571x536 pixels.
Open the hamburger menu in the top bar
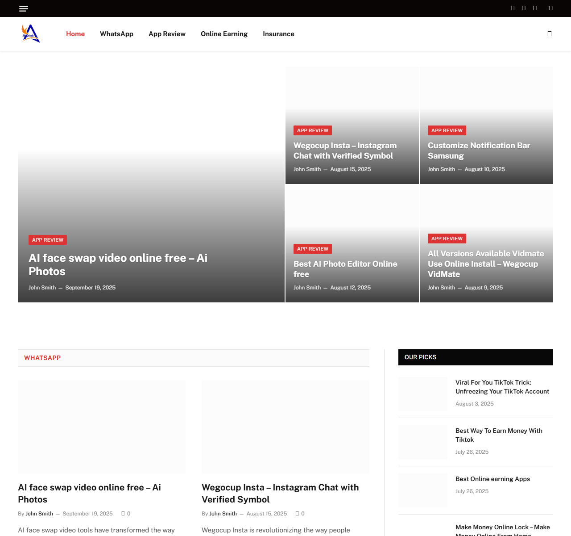(24, 8)
